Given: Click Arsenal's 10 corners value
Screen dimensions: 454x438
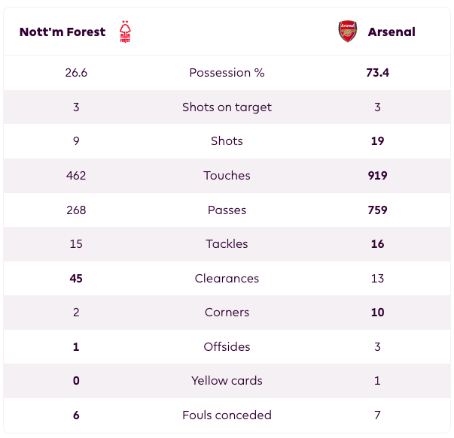Looking at the screenshot, I should click(x=377, y=313).
